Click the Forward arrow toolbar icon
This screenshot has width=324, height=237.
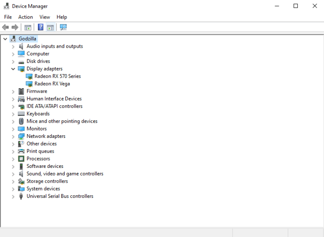[15, 27]
